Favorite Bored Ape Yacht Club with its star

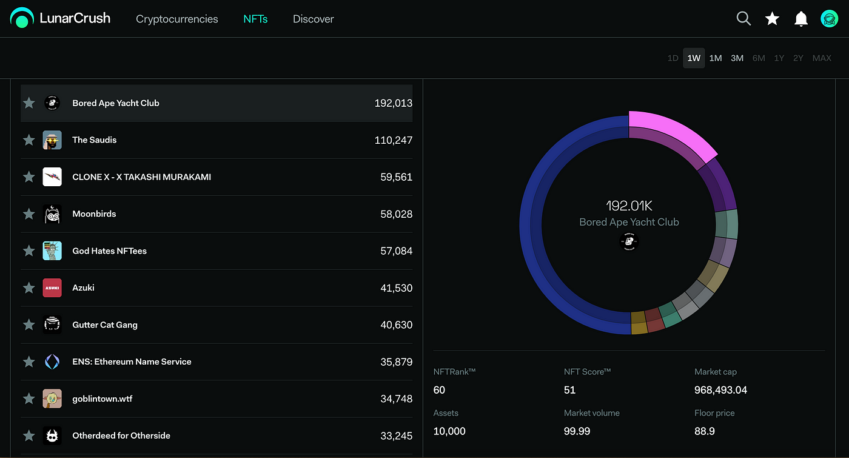(x=29, y=103)
